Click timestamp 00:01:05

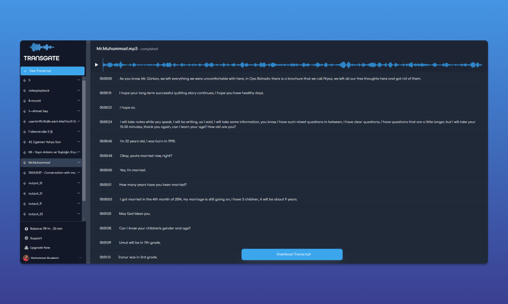click(106, 228)
